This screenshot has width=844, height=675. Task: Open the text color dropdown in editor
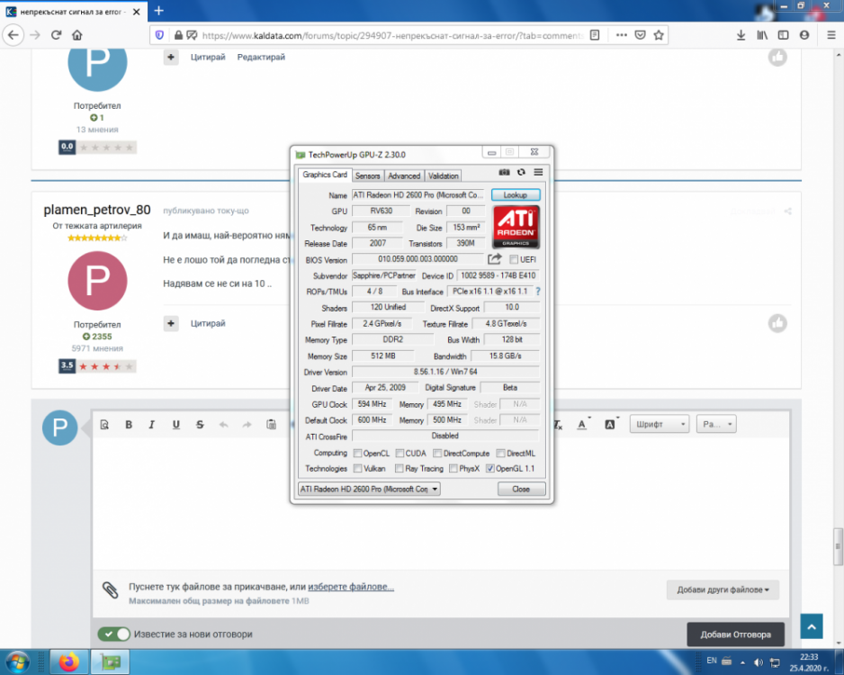pyautogui.click(x=583, y=424)
